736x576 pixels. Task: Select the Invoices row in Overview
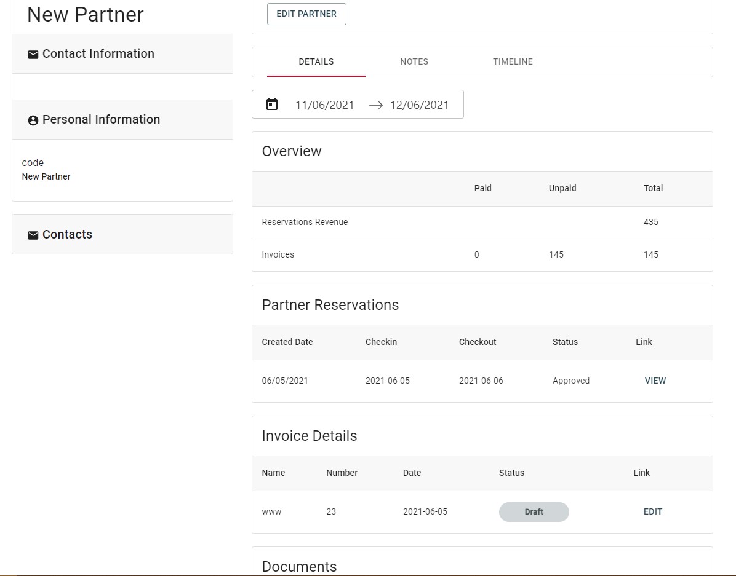(x=278, y=254)
